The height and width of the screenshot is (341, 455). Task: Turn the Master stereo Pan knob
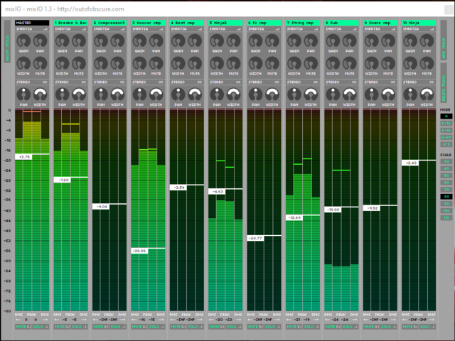[x=23, y=94]
